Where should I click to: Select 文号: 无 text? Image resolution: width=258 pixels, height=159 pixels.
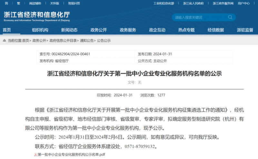pos(134,82)
